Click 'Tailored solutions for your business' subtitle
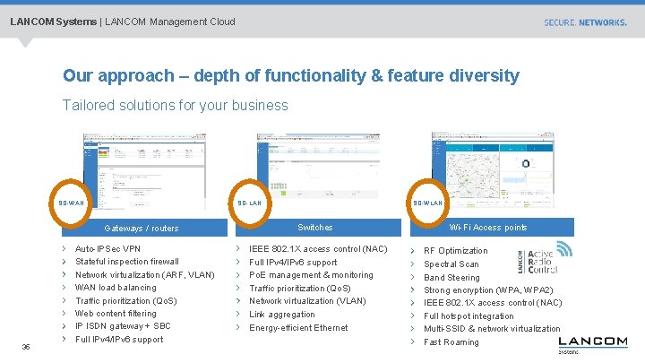Viewport: 645px width, 363px height. pos(176,106)
